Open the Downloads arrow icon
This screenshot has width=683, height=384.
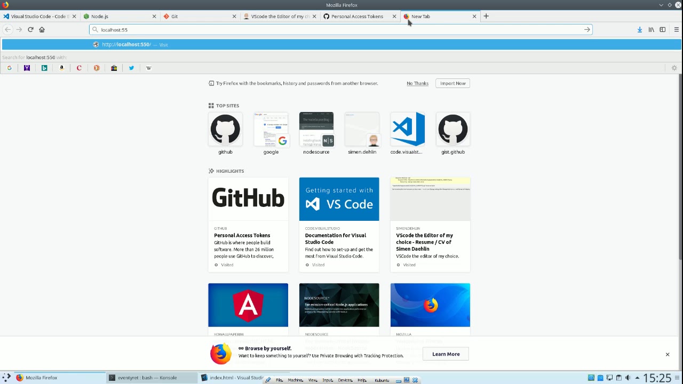pyautogui.click(x=639, y=29)
